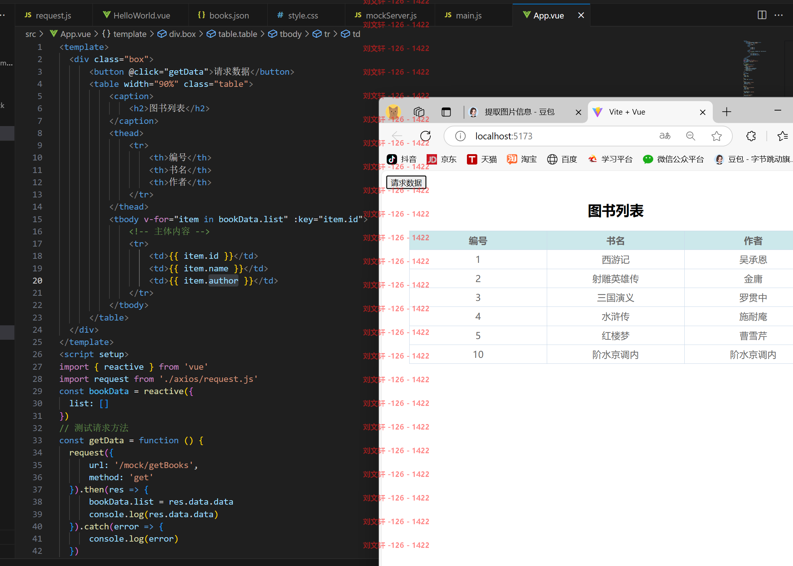This screenshot has height=566, width=793.
Task: Open the browser extensions puzzle icon
Action: (751, 136)
